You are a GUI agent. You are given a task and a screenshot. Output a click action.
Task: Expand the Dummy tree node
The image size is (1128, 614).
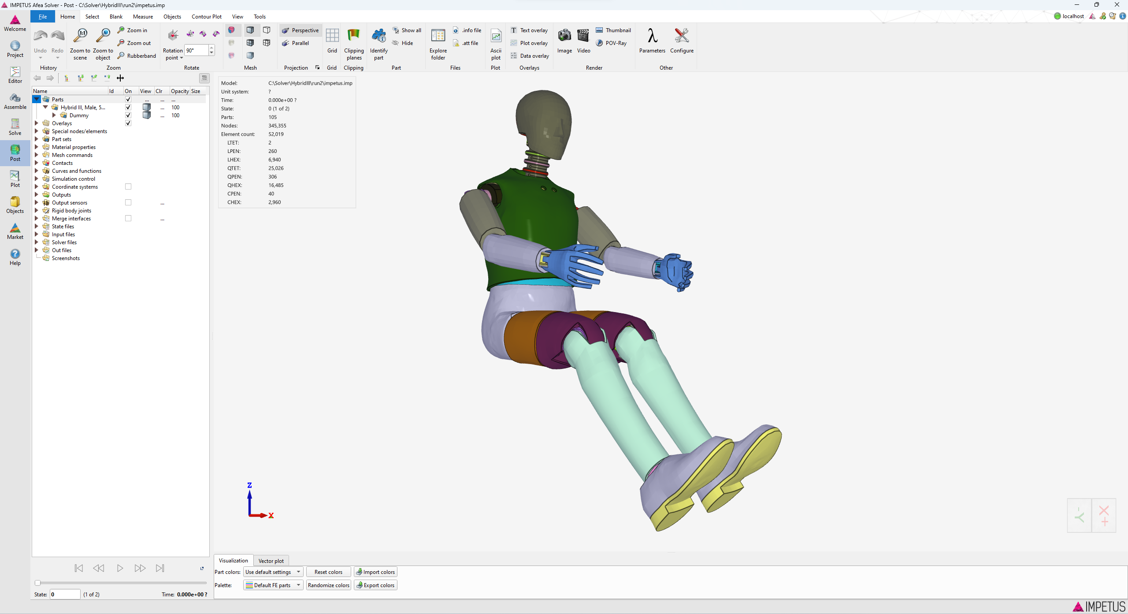[54, 115]
